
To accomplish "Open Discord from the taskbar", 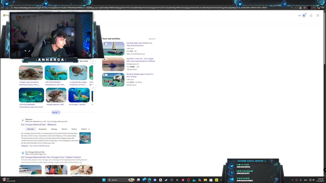I will pos(155,180).
